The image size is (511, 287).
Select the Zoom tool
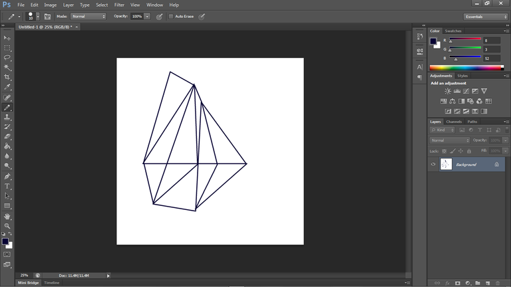coord(7,226)
